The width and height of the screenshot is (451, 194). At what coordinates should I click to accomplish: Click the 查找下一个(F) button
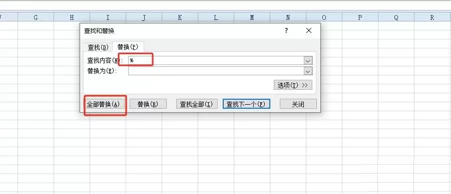246,104
